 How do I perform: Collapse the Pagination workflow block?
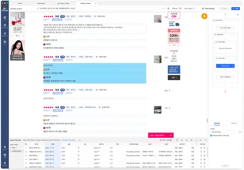[215, 34]
